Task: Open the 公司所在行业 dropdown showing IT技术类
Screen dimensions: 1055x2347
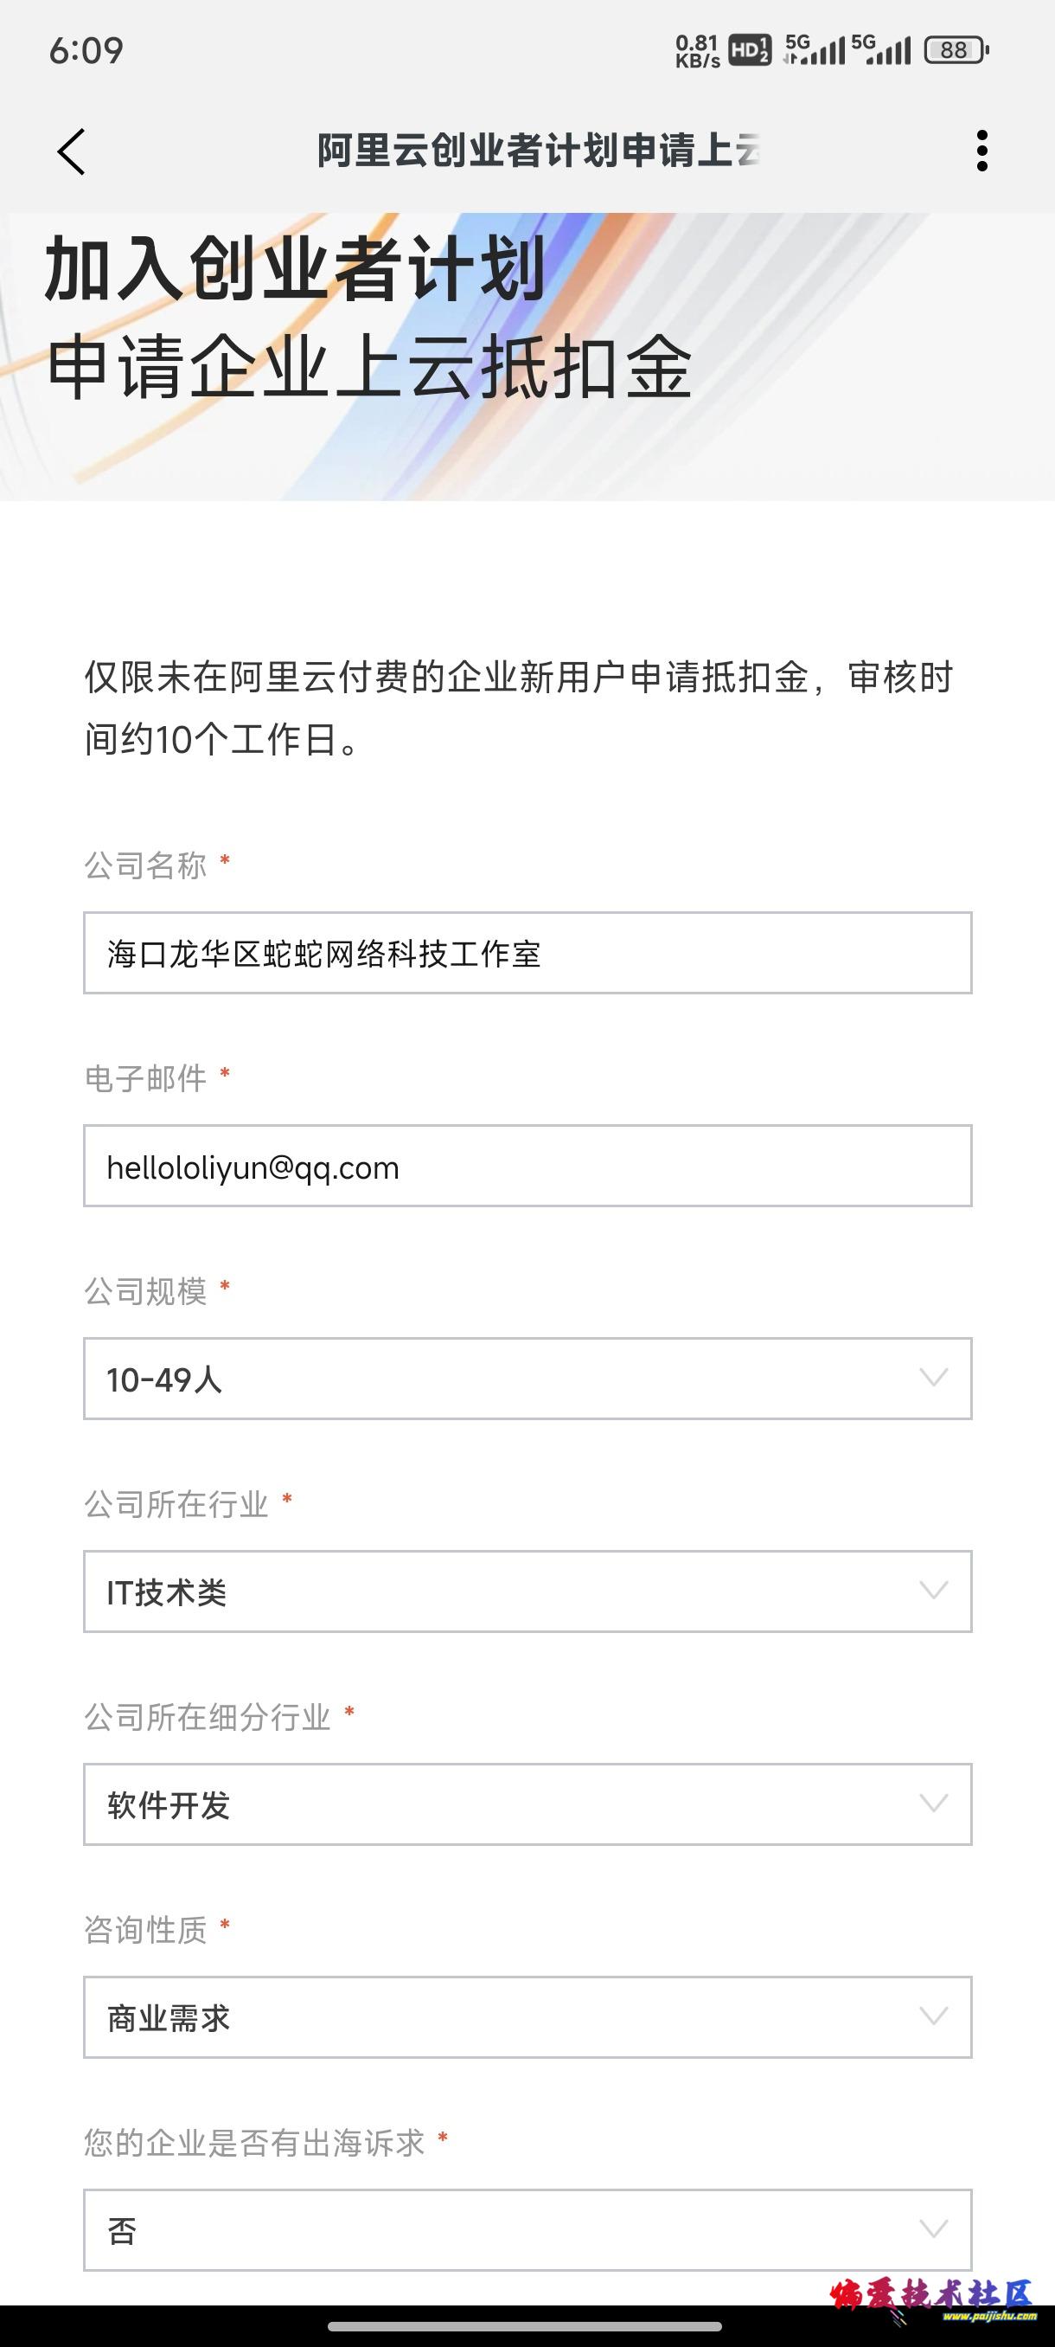Action: (x=528, y=1591)
